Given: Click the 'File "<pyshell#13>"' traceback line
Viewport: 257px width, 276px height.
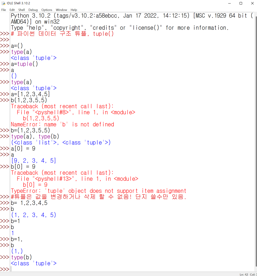Looking at the screenshot, I should [78, 179].
